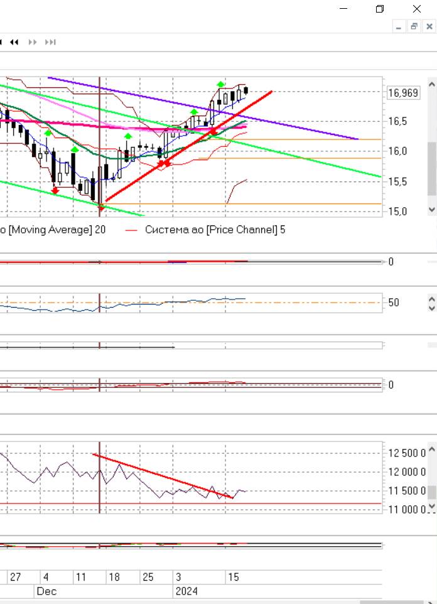The width and height of the screenshot is (437, 604).
Task: Click the price chart scale down arrow
Action: (431, 210)
